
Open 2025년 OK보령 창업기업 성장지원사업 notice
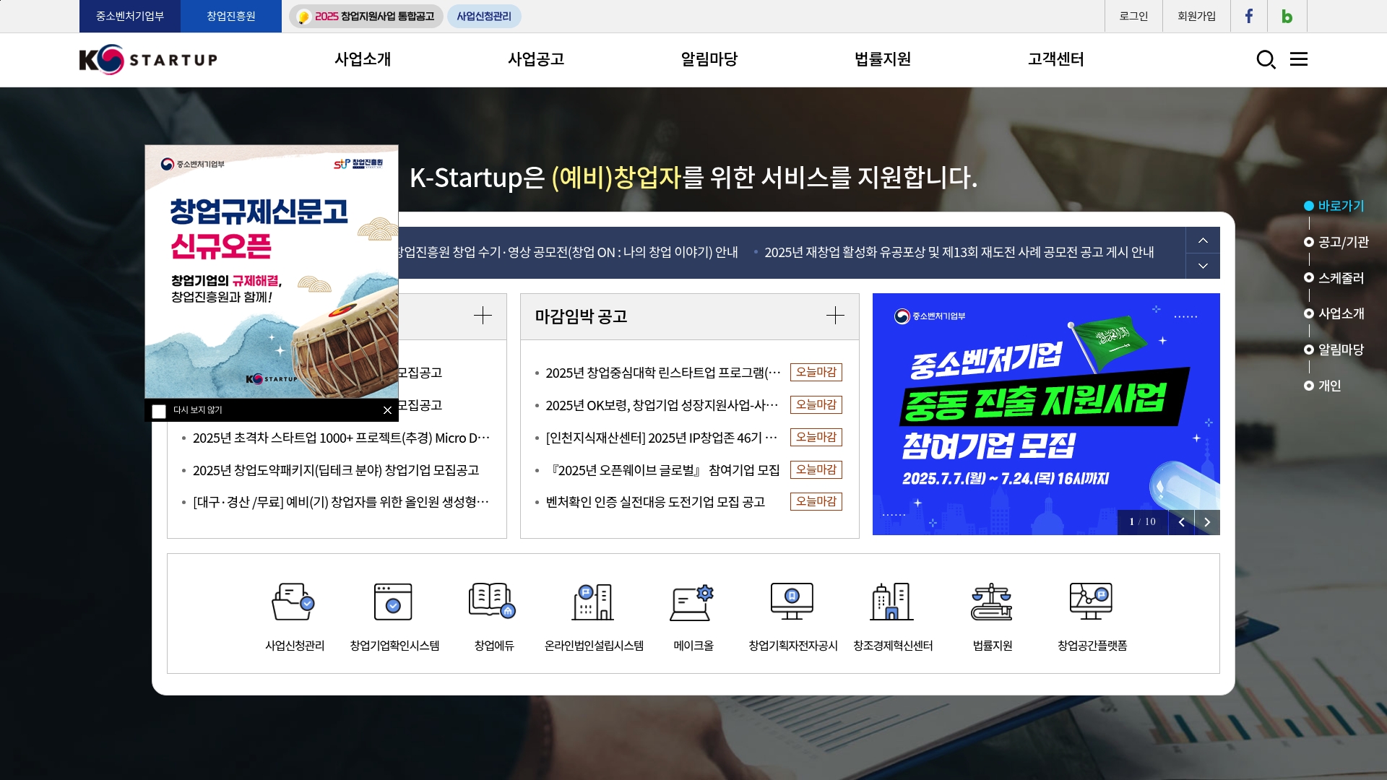[662, 405]
